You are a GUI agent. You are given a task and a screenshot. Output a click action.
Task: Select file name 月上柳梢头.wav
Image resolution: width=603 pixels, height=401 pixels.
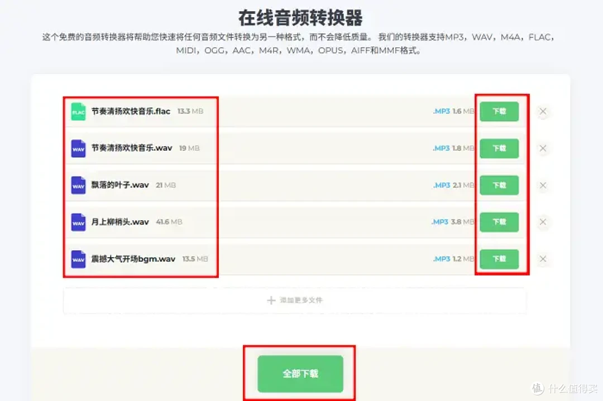point(120,222)
